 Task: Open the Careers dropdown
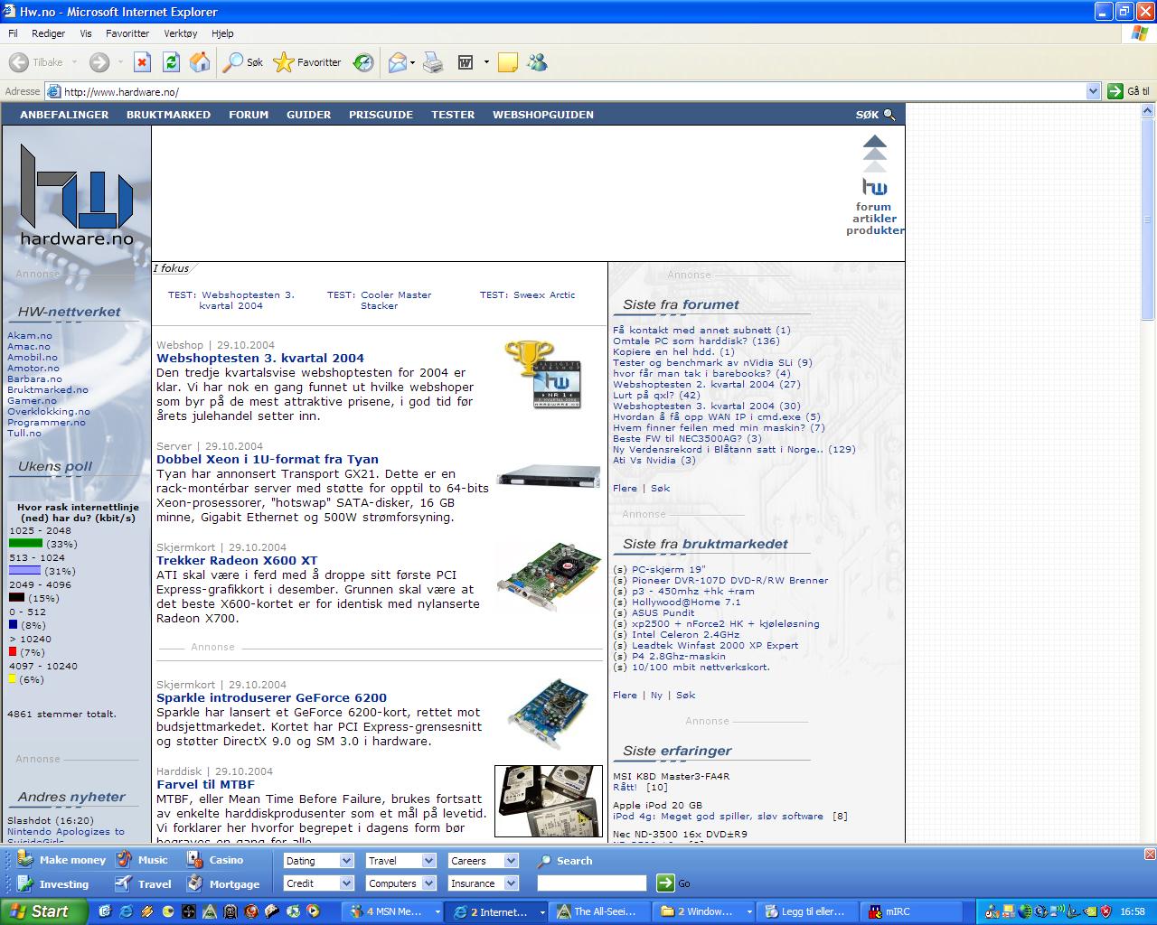(x=483, y=860)
